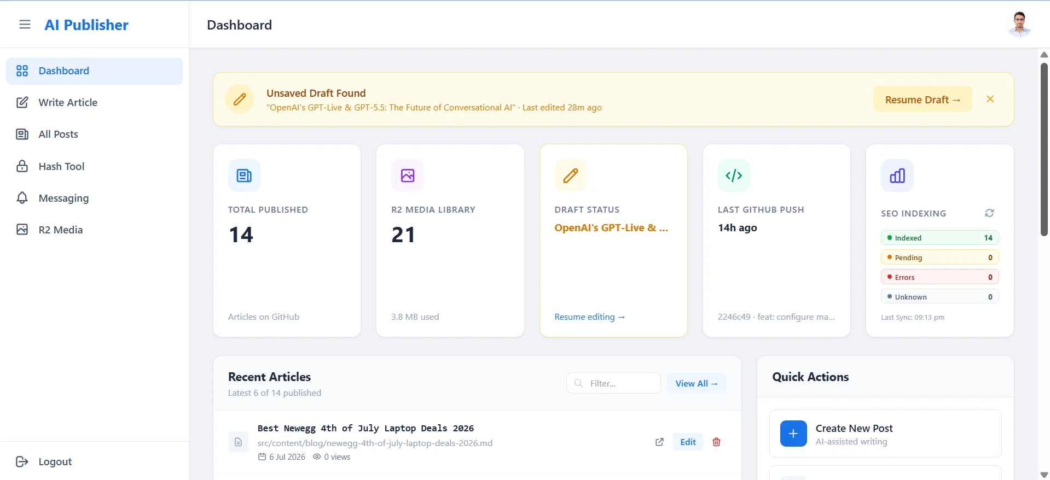This screenshot has height=480, width=1050.
Task: Click the Draft Status pencil icon
Action: pyautogui.click(x=571, y=175)
